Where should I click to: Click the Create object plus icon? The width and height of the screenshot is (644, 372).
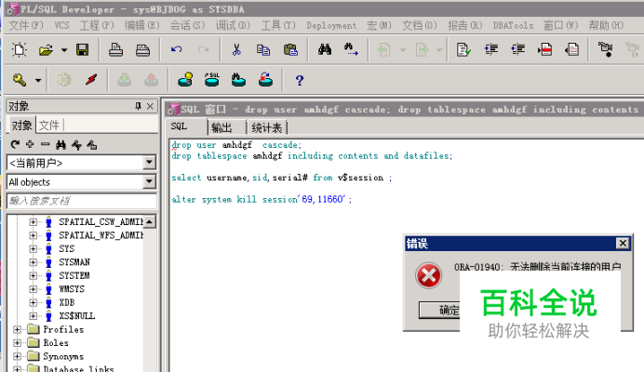(30, 144)
